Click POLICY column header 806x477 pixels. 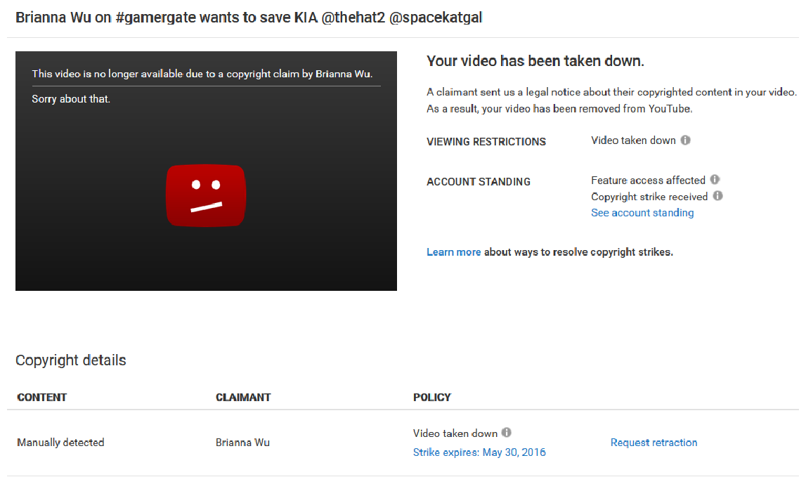[x=431, y=398]
